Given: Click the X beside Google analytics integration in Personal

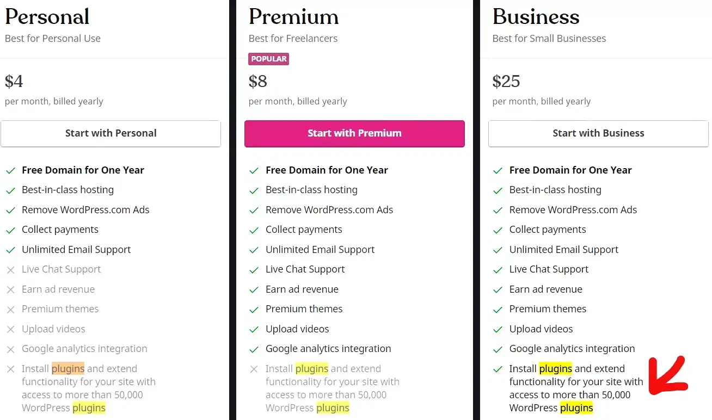Looking at the screenshot, I should pyautogui.click(x=10, y=349).
